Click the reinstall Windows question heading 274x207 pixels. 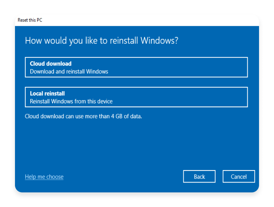pyautogui.click(x=102, y=41)
